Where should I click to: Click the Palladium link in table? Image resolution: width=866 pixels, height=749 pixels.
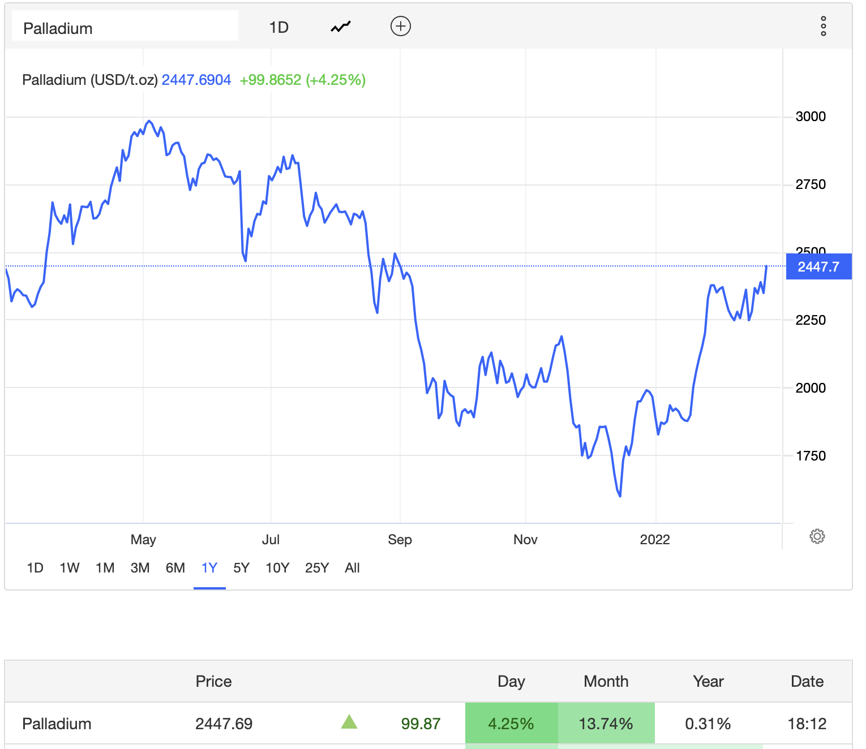(57, 724)
